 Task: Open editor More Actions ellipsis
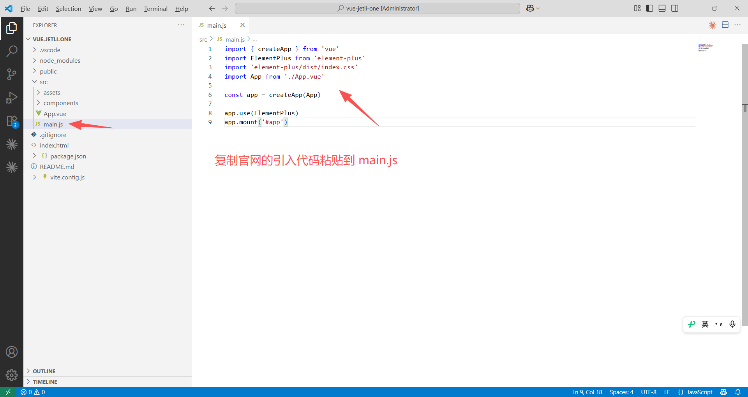point(737,25)
